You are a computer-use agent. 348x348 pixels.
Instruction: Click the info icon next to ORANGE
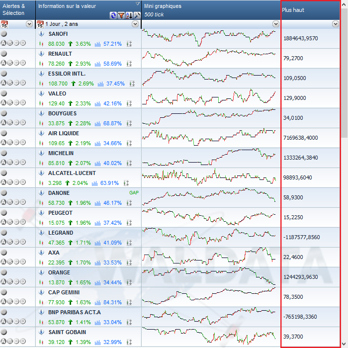41,272
